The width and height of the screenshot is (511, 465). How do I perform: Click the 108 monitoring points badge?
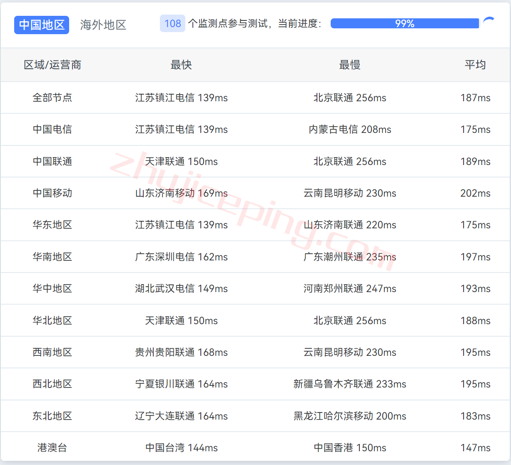click(x=172, y=23)
